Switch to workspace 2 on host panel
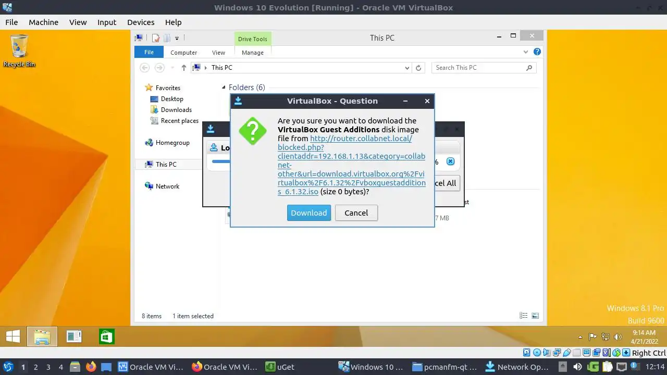Screen dimensions: 667x375 tap(35, 367)
